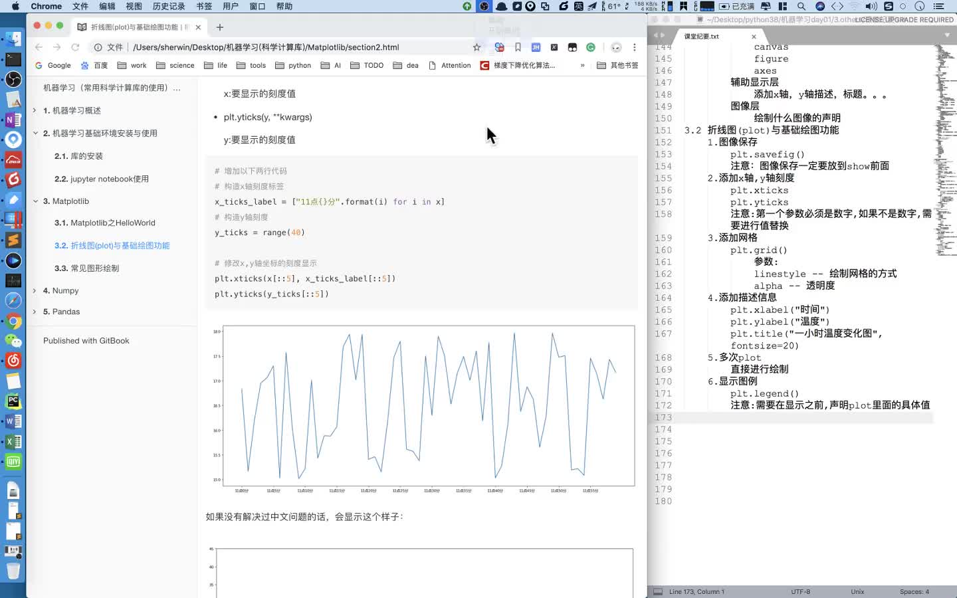Screen dimensions: 957x598
Task: Open the Attention bookmark
Action: (x=450, y=65)
